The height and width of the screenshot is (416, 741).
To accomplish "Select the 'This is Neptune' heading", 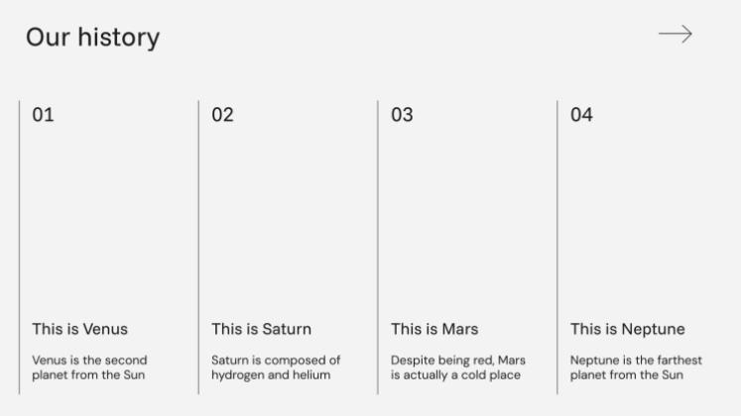I will coord(627,329).
